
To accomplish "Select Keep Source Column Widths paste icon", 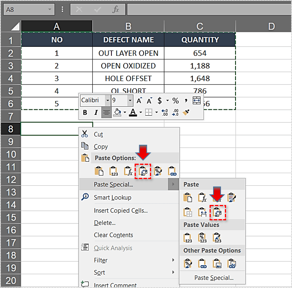I will (203, 212).
